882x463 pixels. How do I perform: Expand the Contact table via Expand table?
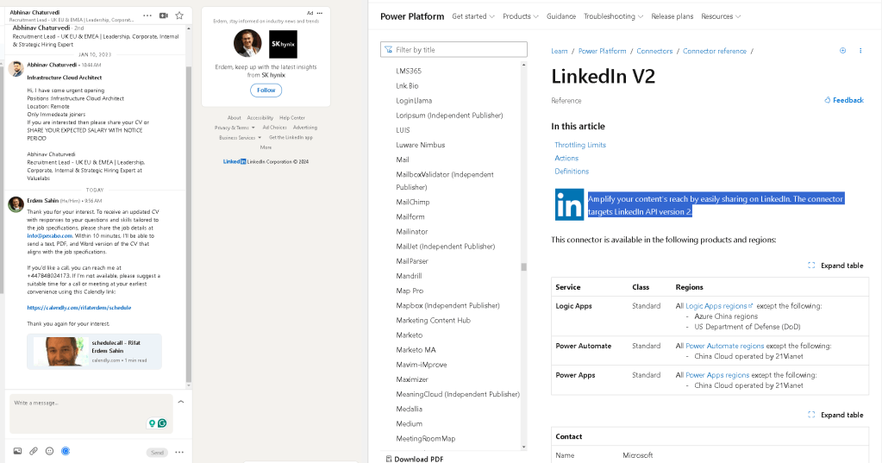835,415
